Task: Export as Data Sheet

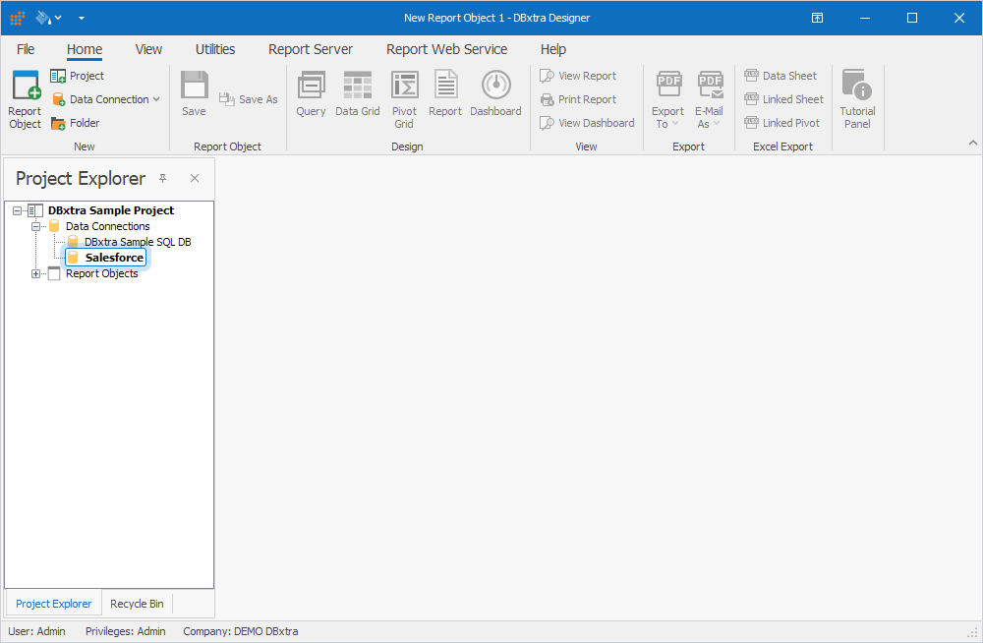Action: coord(781,76)
